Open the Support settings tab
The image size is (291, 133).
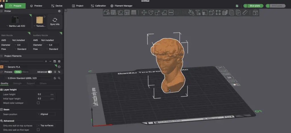pyautogui.click(x=31, y=84)
